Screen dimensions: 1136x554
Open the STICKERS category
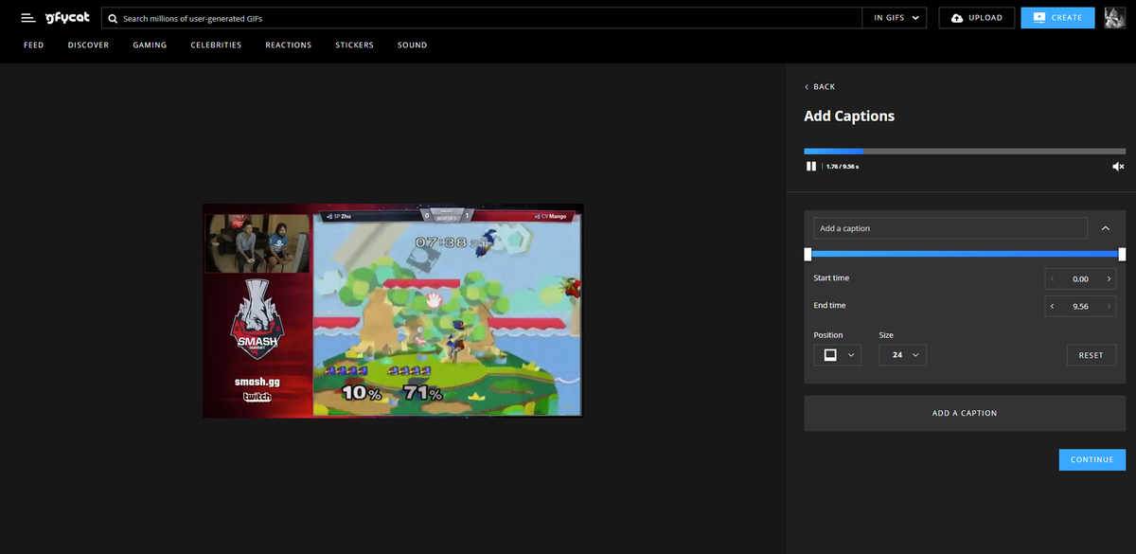(354, 45)
